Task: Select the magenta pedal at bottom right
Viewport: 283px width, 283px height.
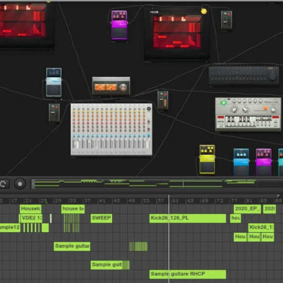Action: coord(264,162)
